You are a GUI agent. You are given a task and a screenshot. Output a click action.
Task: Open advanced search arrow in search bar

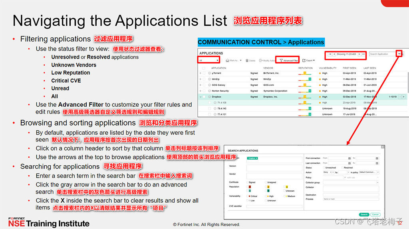[x=399, y=54]
